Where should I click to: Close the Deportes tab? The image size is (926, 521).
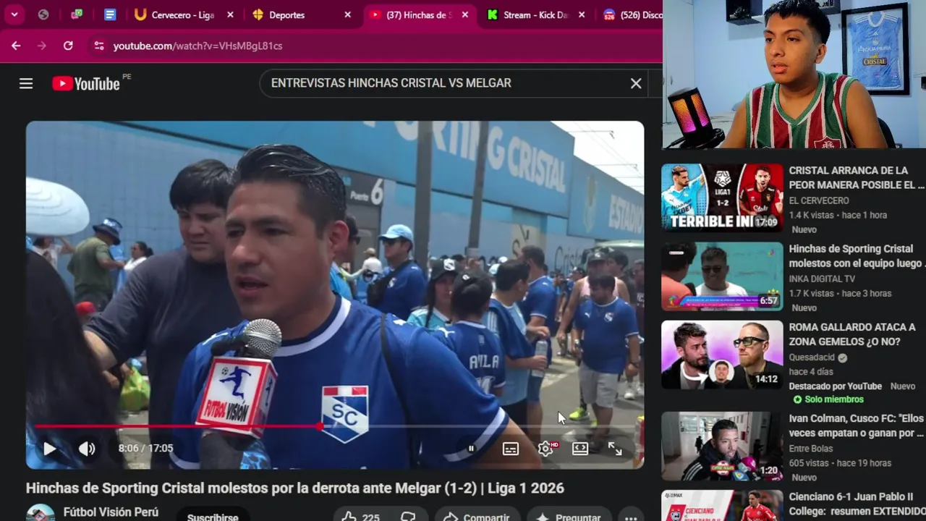tap(347, 14)
